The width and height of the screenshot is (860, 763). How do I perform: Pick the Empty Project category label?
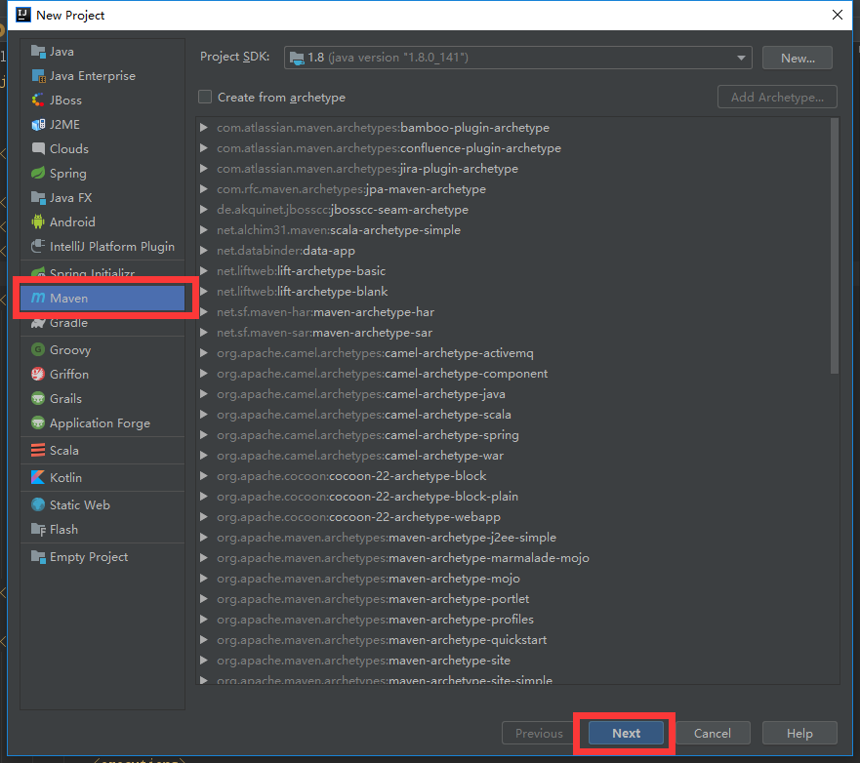pyautogui.click(x=89, y=557)
